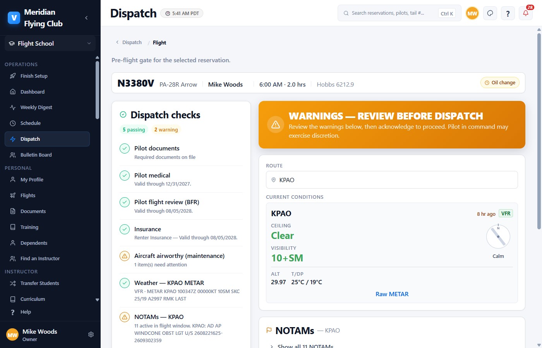
Task: Click the N3380V tail number
Action: point(136,84)
